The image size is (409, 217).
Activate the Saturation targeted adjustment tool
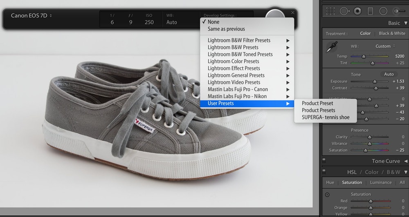(327, 195)
